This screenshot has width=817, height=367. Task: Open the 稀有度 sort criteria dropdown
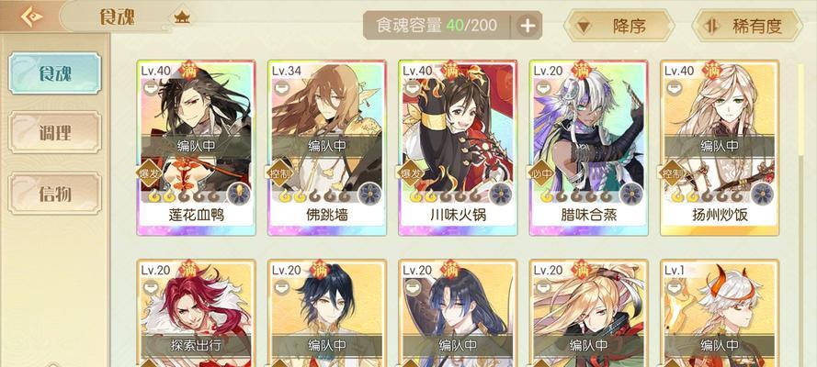(746, 26)
